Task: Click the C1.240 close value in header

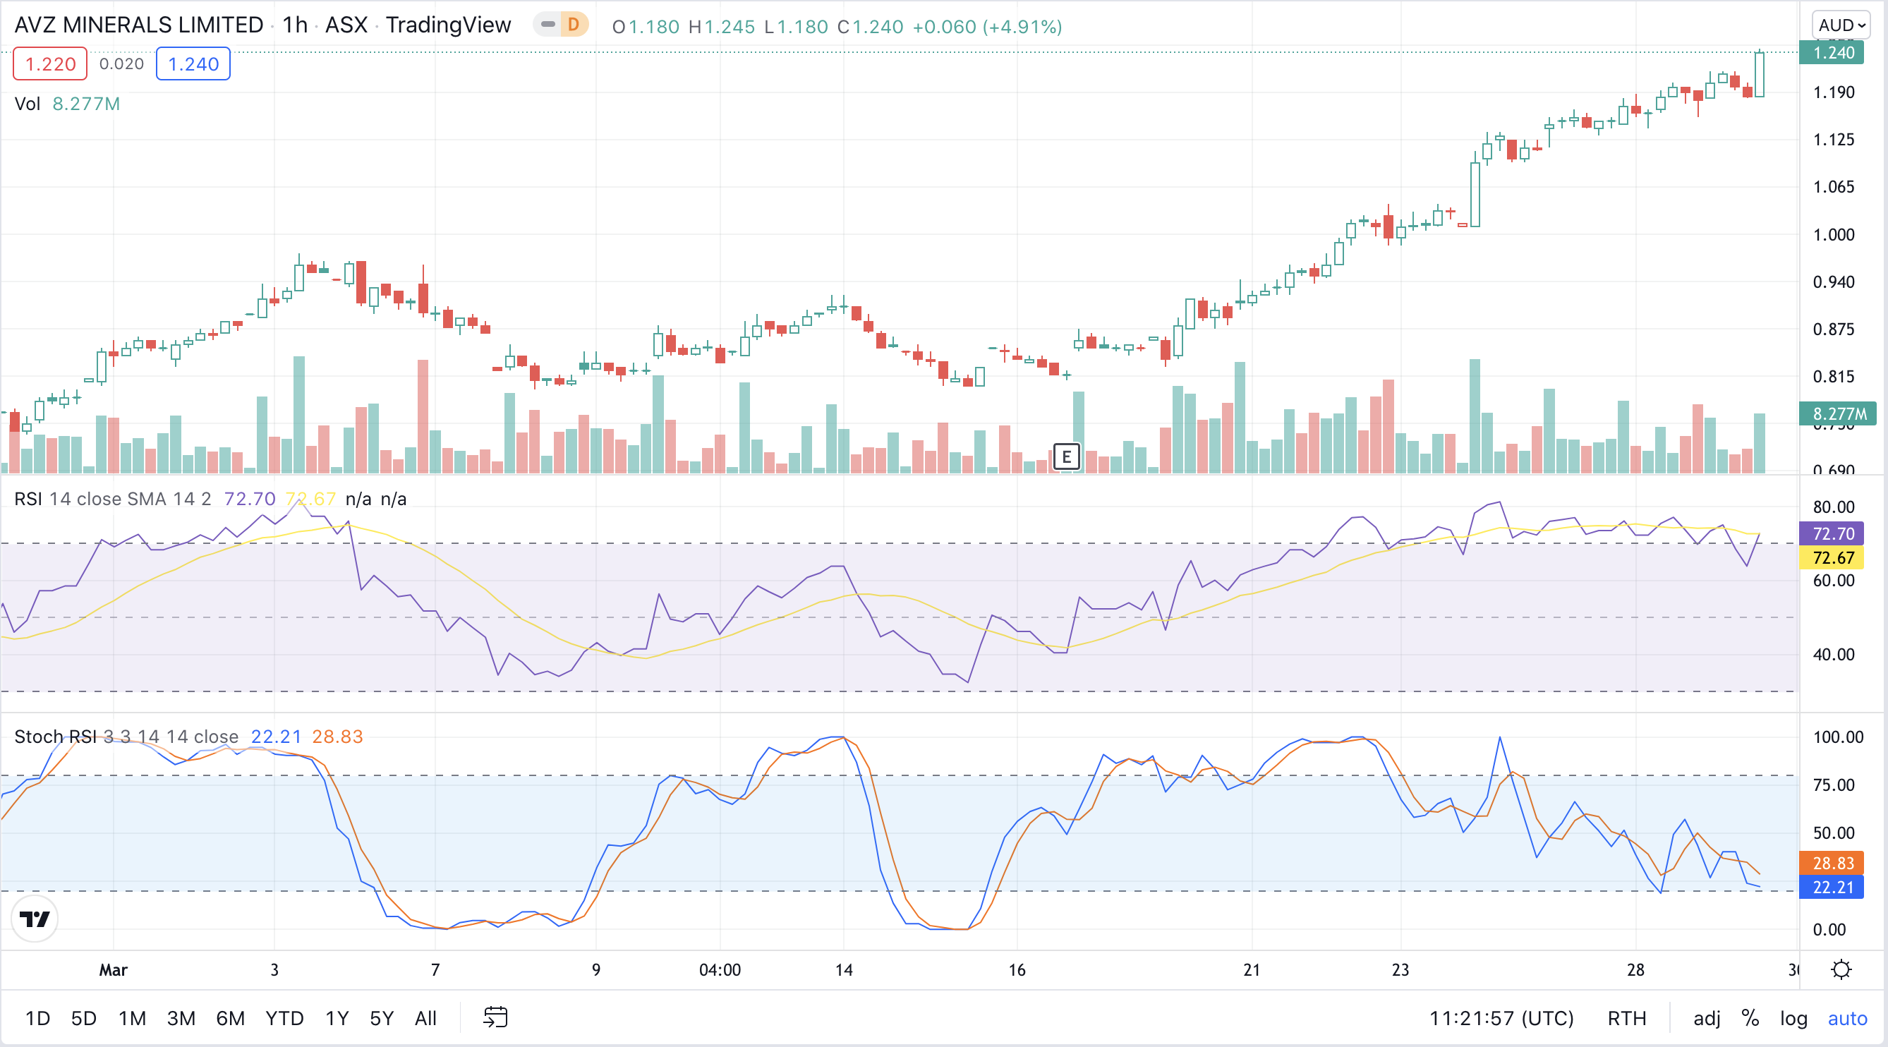Action: point(870,27)
